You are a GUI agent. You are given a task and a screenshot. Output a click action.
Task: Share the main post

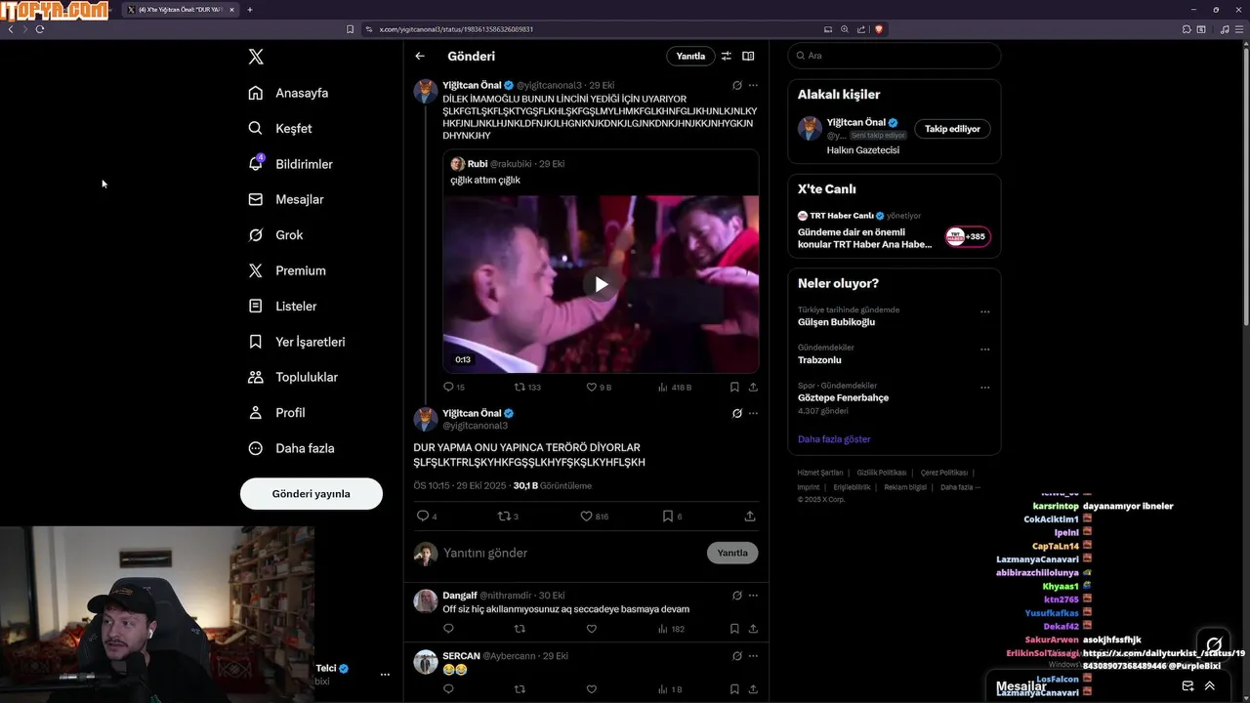pyautogui.click(x=750, y=516)
